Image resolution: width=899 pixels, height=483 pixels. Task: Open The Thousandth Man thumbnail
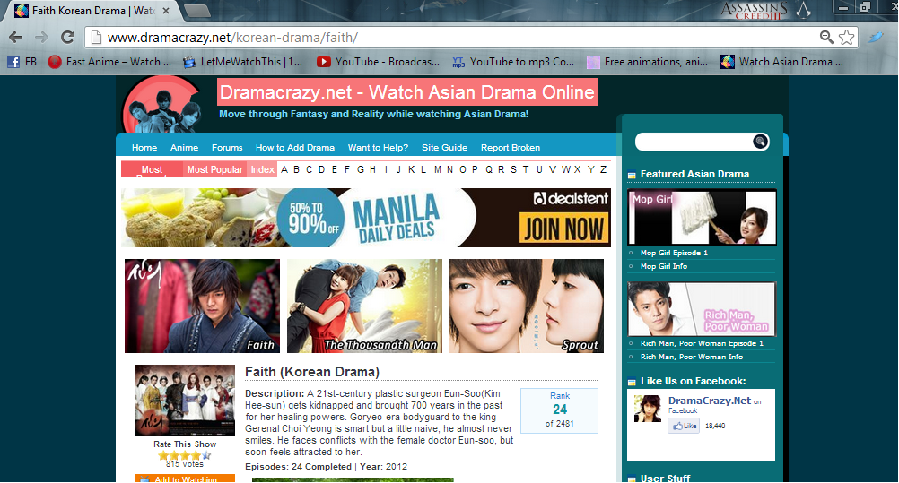pos(364,306)
